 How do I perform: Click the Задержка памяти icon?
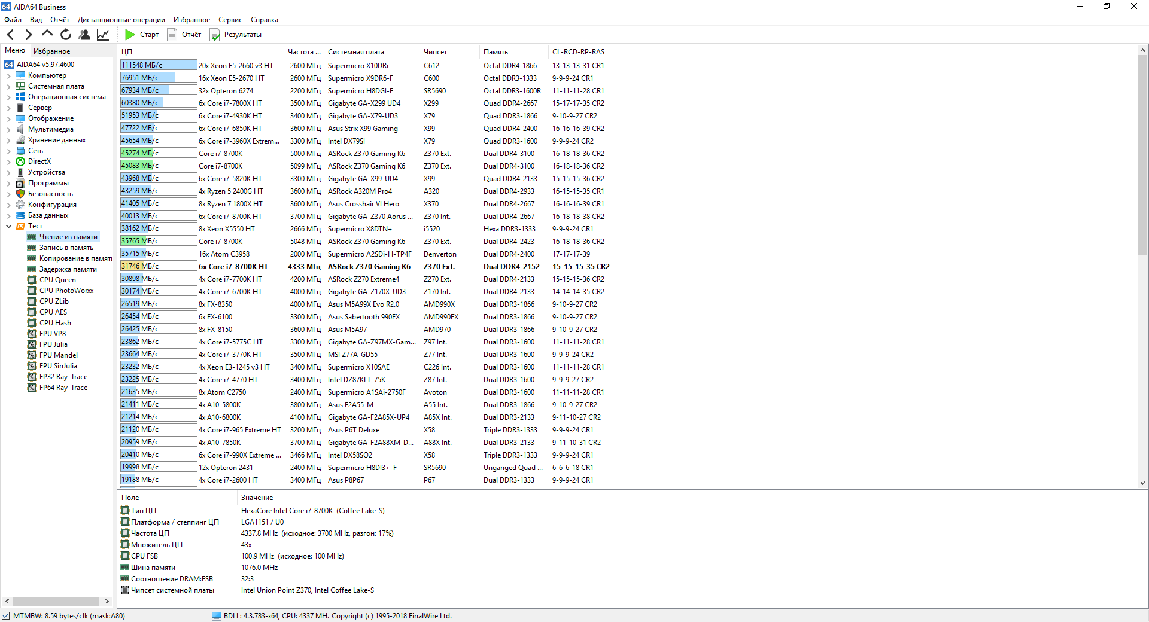(x=32, y=269)
